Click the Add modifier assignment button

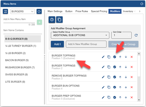[57, 44]
